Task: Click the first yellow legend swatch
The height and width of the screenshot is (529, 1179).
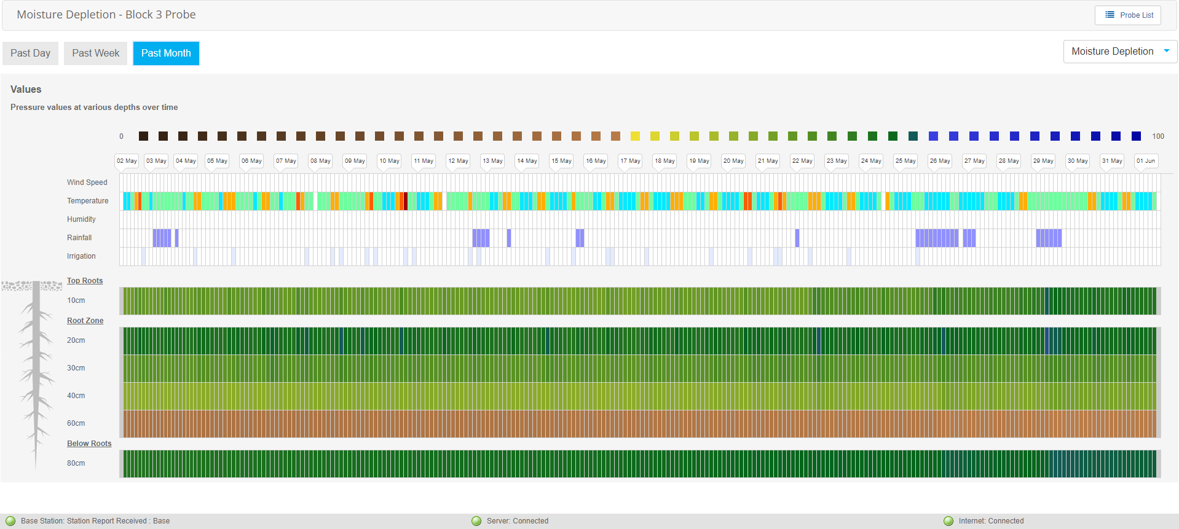Action: coord(635,136)
